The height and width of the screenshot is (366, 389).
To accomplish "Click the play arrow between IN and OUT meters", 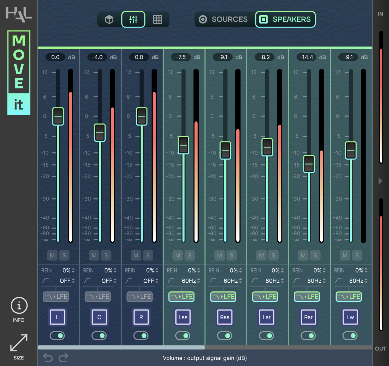I will coord(380,181).
